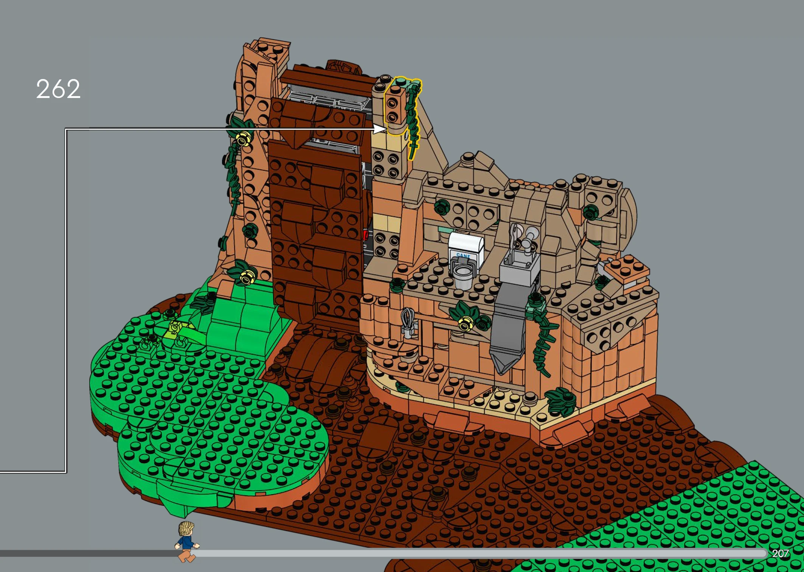Image resolution: width=804 pixels, height=572 pixels.
Task: Click page number 207
Action: coord(780,553)
